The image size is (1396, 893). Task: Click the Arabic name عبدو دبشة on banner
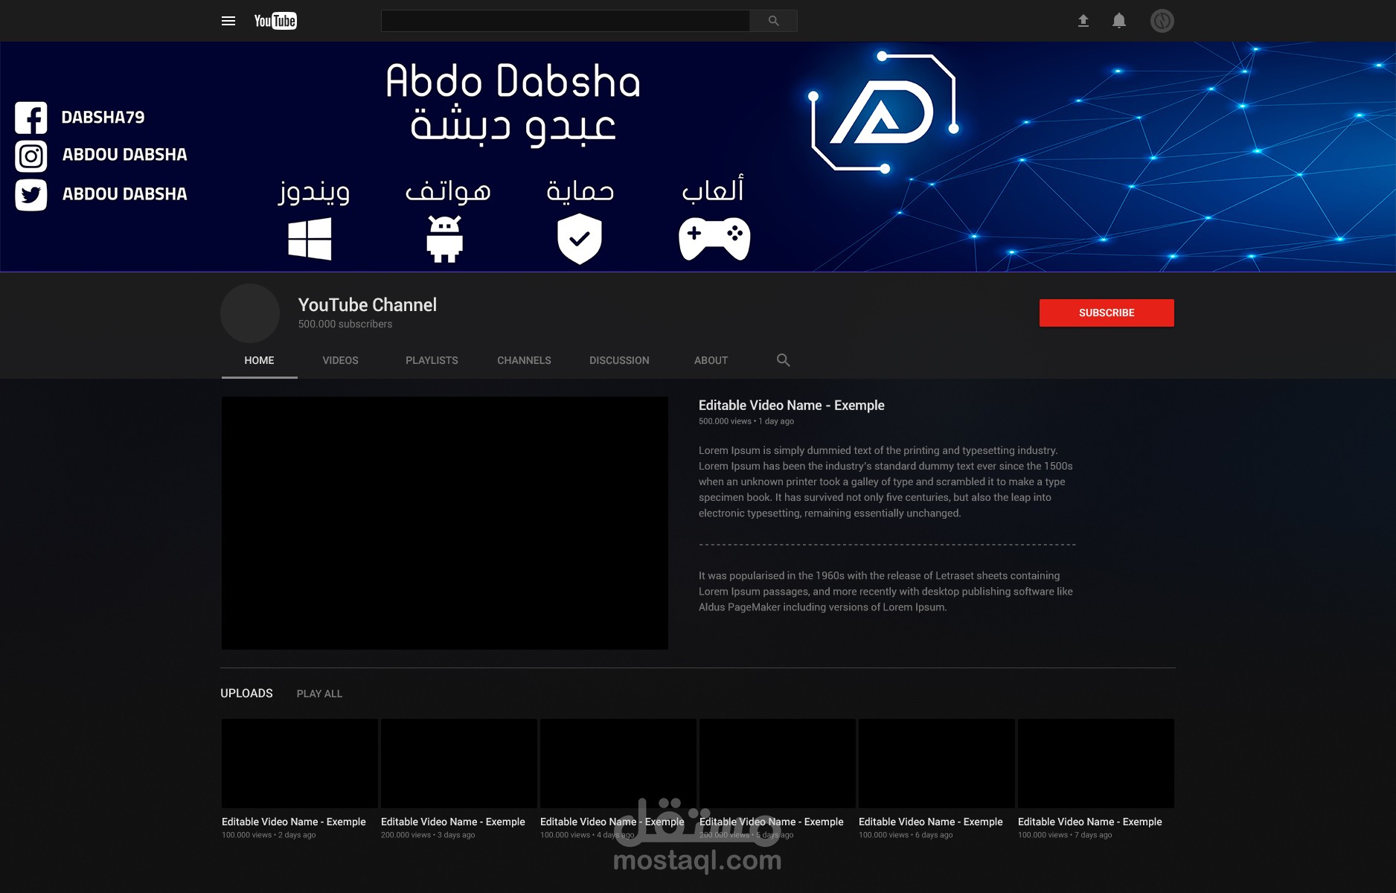pos(513,127)
